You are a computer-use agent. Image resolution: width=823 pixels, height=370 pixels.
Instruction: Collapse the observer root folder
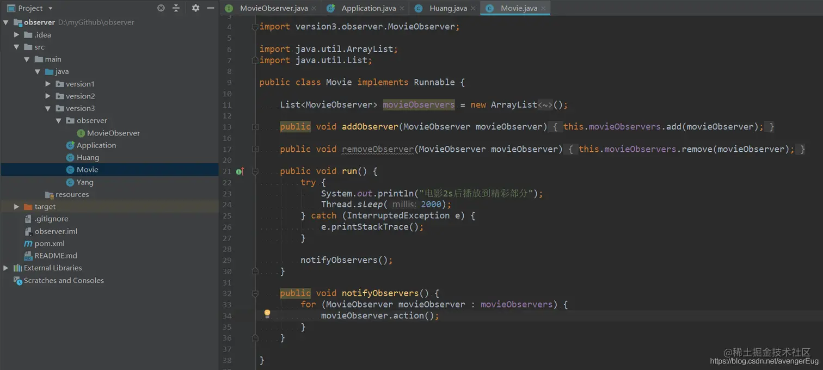pos(6,22)
